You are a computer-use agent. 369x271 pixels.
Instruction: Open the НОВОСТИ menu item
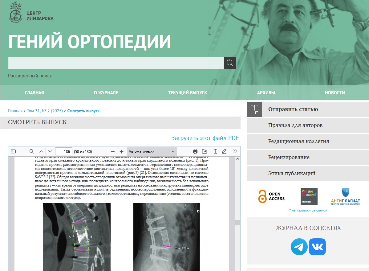[x=335, y=92]
